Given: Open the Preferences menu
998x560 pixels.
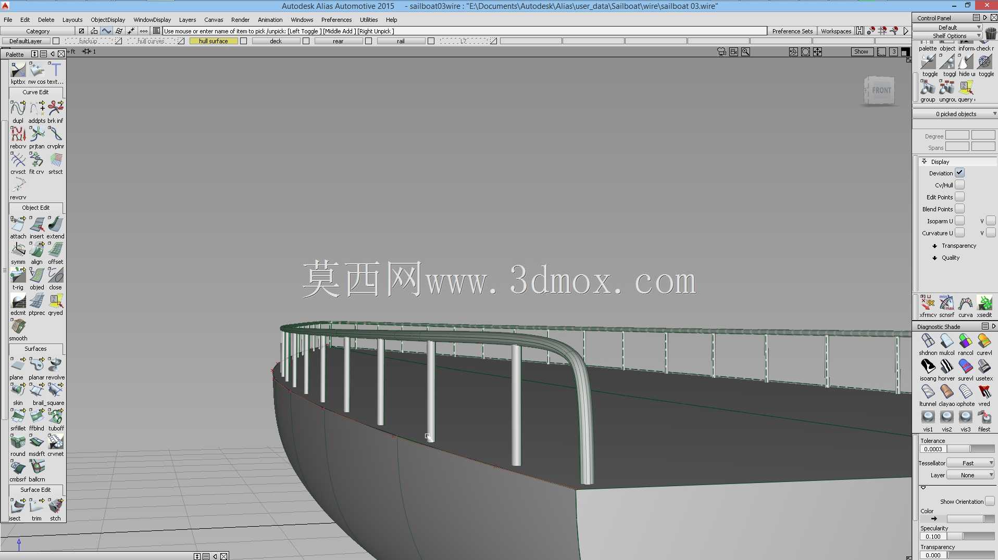Looking at the screenshot, I should point(336,20).
